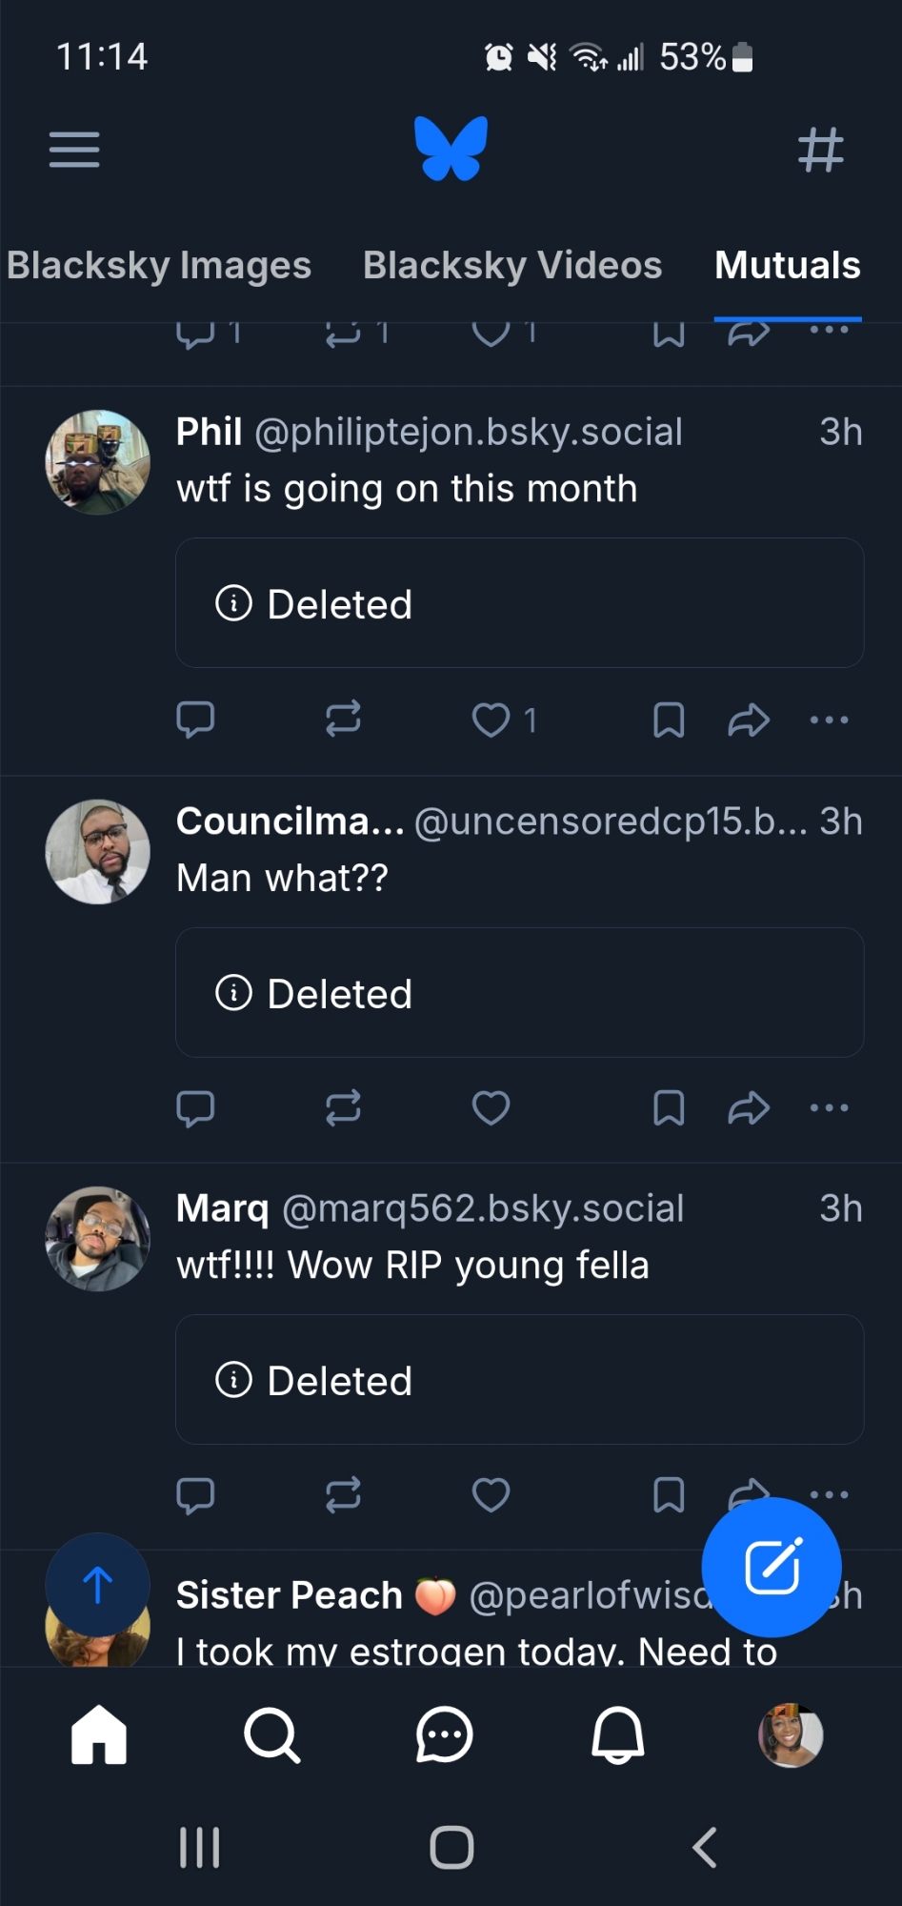Open more options menu on Marq's post
Screen dimensions: 902x1906
(x=829, y=1494)
